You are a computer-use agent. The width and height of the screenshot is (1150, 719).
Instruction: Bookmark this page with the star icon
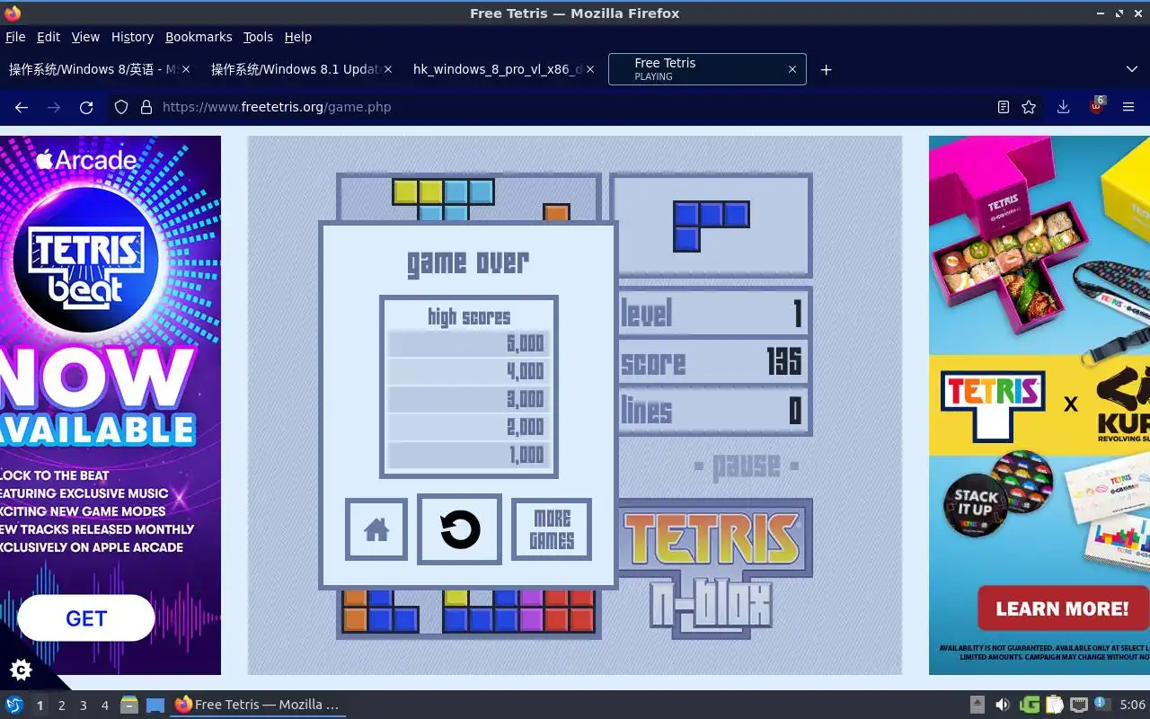1029,107
